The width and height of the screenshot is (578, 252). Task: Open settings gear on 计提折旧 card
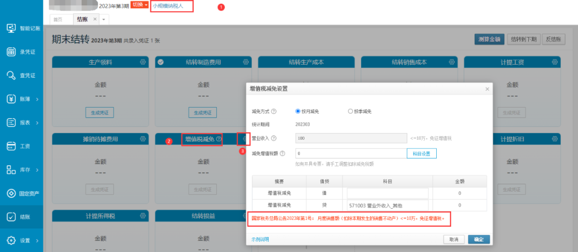coord(554,139)
